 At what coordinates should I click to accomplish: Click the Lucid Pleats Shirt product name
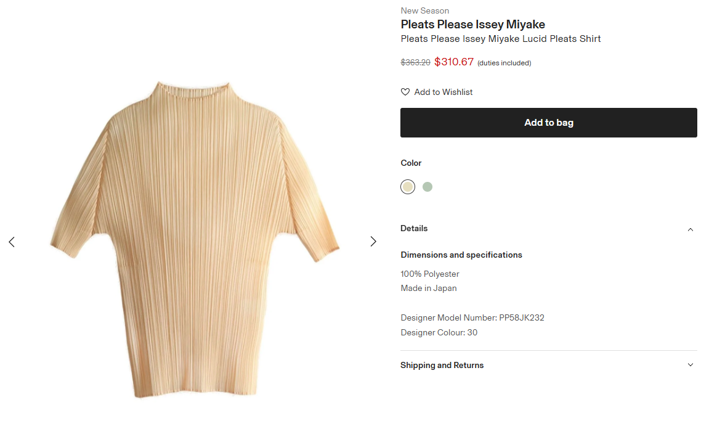pos(500,39)
